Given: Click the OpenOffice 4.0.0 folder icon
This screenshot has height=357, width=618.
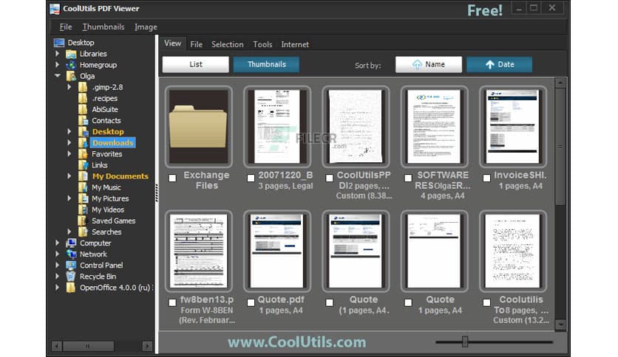Looking at the screenshot, I should click(71, 288).
